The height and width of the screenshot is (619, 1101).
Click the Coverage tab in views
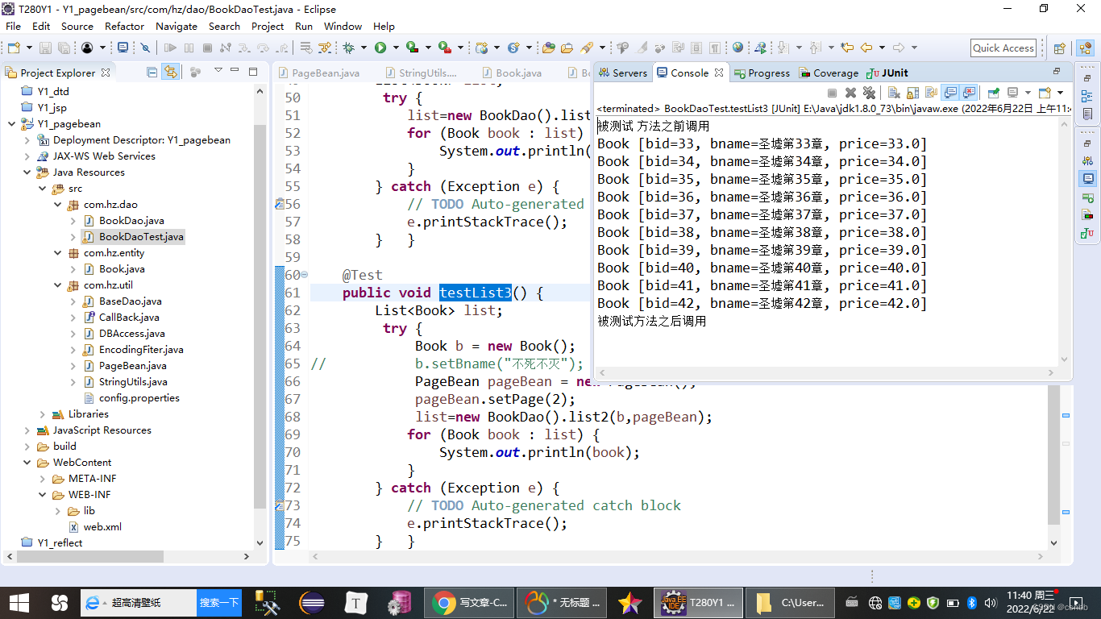pyautogui.click(x=829, y=73)
